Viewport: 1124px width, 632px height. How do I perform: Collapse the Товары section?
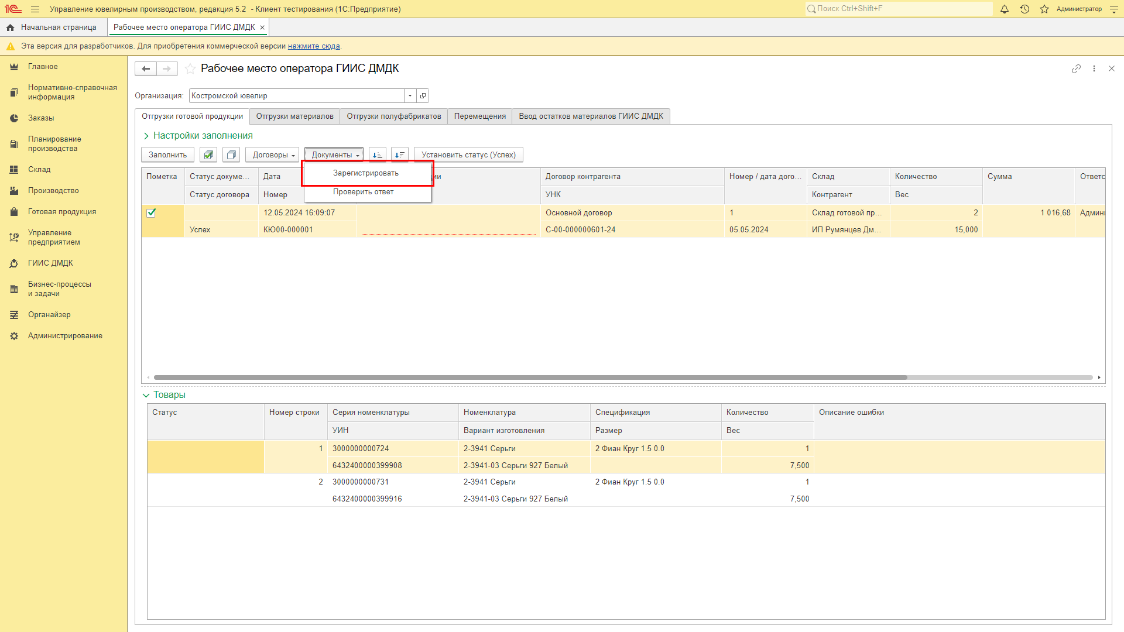click(164, 395)
